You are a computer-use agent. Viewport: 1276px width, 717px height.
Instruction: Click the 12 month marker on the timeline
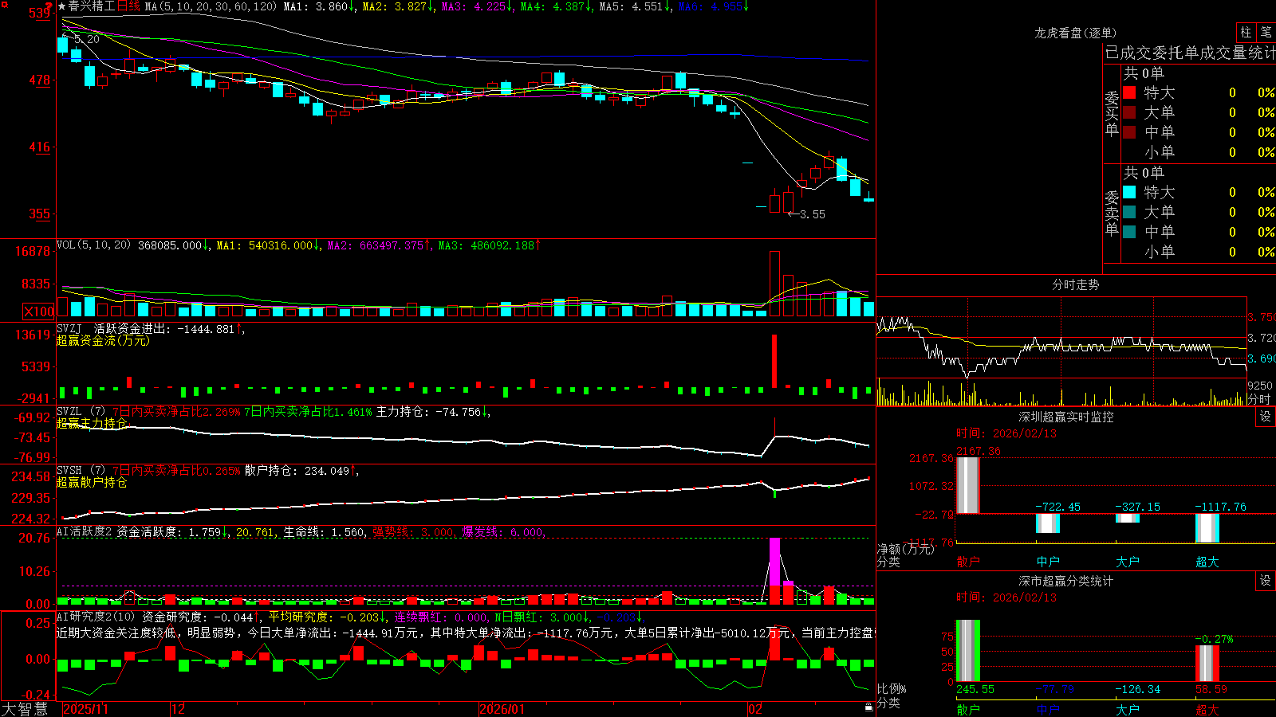[x=179, y=709]
